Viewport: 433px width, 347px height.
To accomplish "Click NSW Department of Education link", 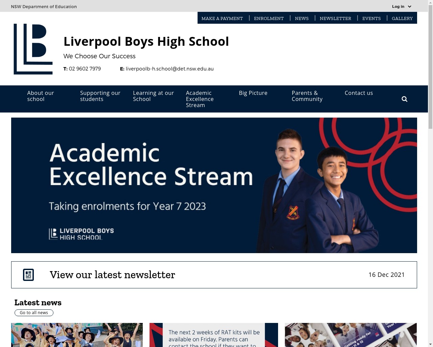I will [x=44, y=6].
